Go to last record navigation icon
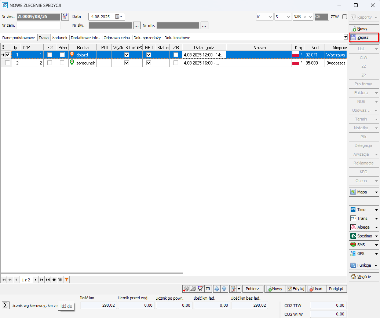This screenshot has height=318, width=380. tap(48, 280)
